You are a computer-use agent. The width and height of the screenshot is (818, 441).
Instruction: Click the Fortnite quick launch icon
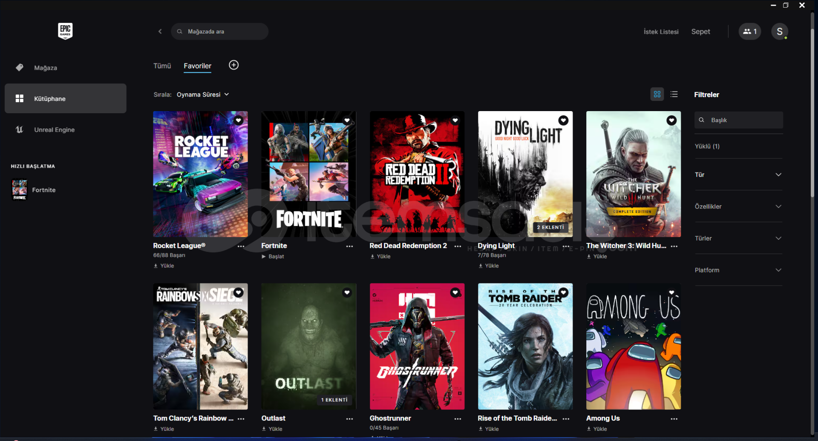coord(19,189)
